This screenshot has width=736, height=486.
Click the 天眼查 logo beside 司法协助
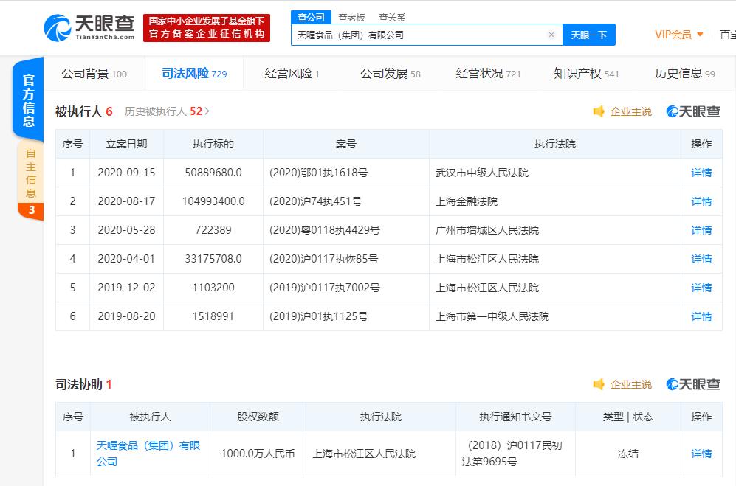click(693, 385)
